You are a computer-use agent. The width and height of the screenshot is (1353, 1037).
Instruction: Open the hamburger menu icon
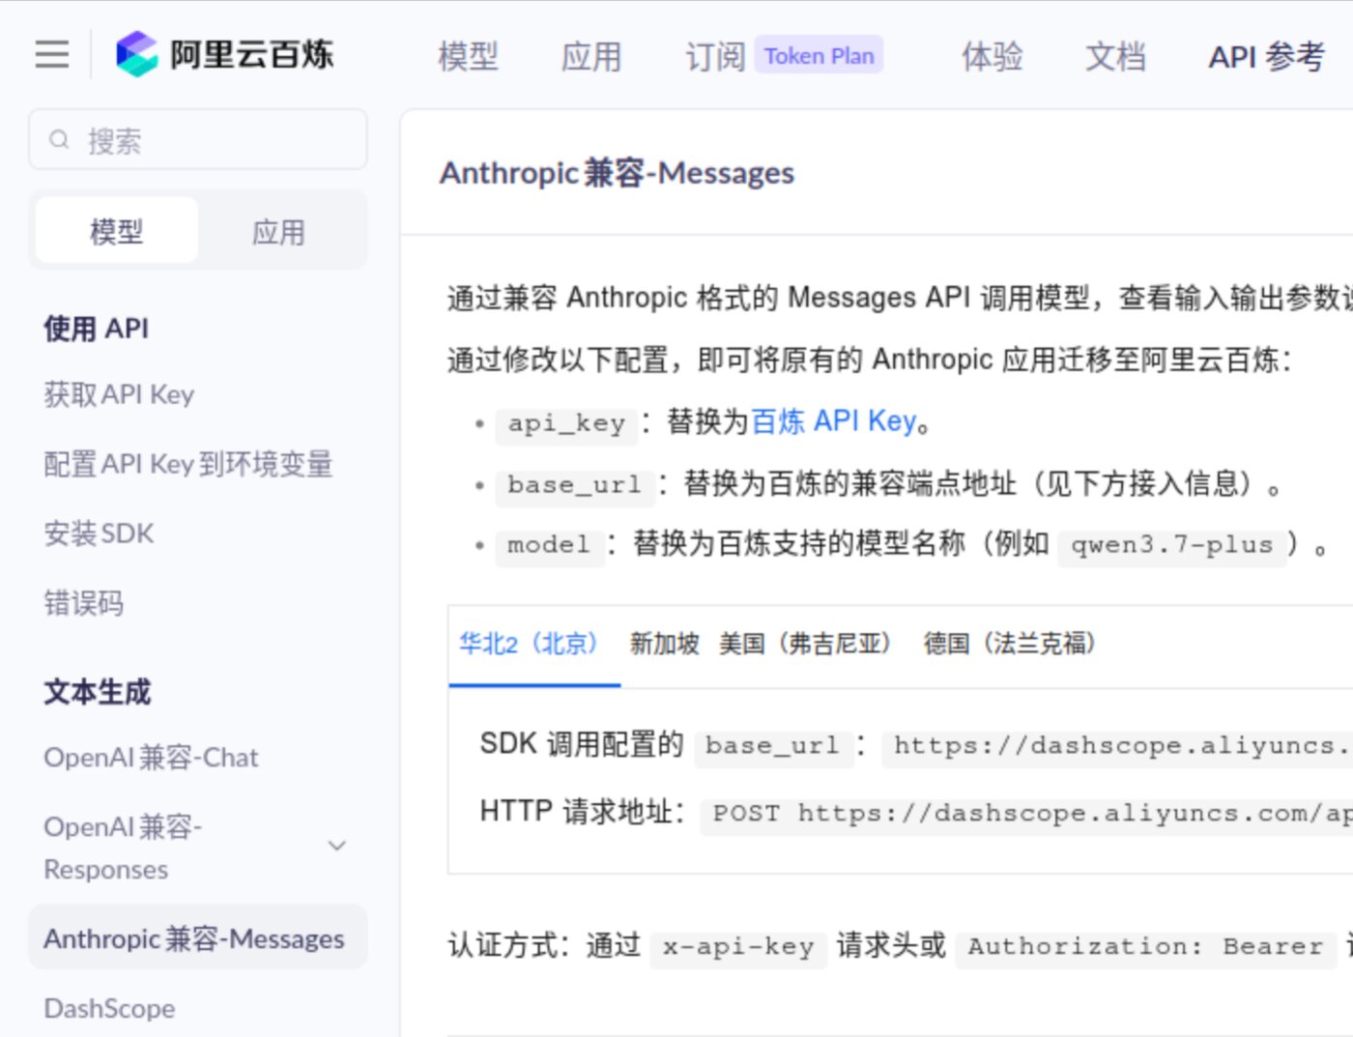pyautogui.click(x=52, y=54)
